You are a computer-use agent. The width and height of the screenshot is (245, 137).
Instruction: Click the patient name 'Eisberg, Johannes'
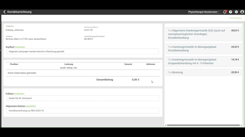[x=15, y=30]
